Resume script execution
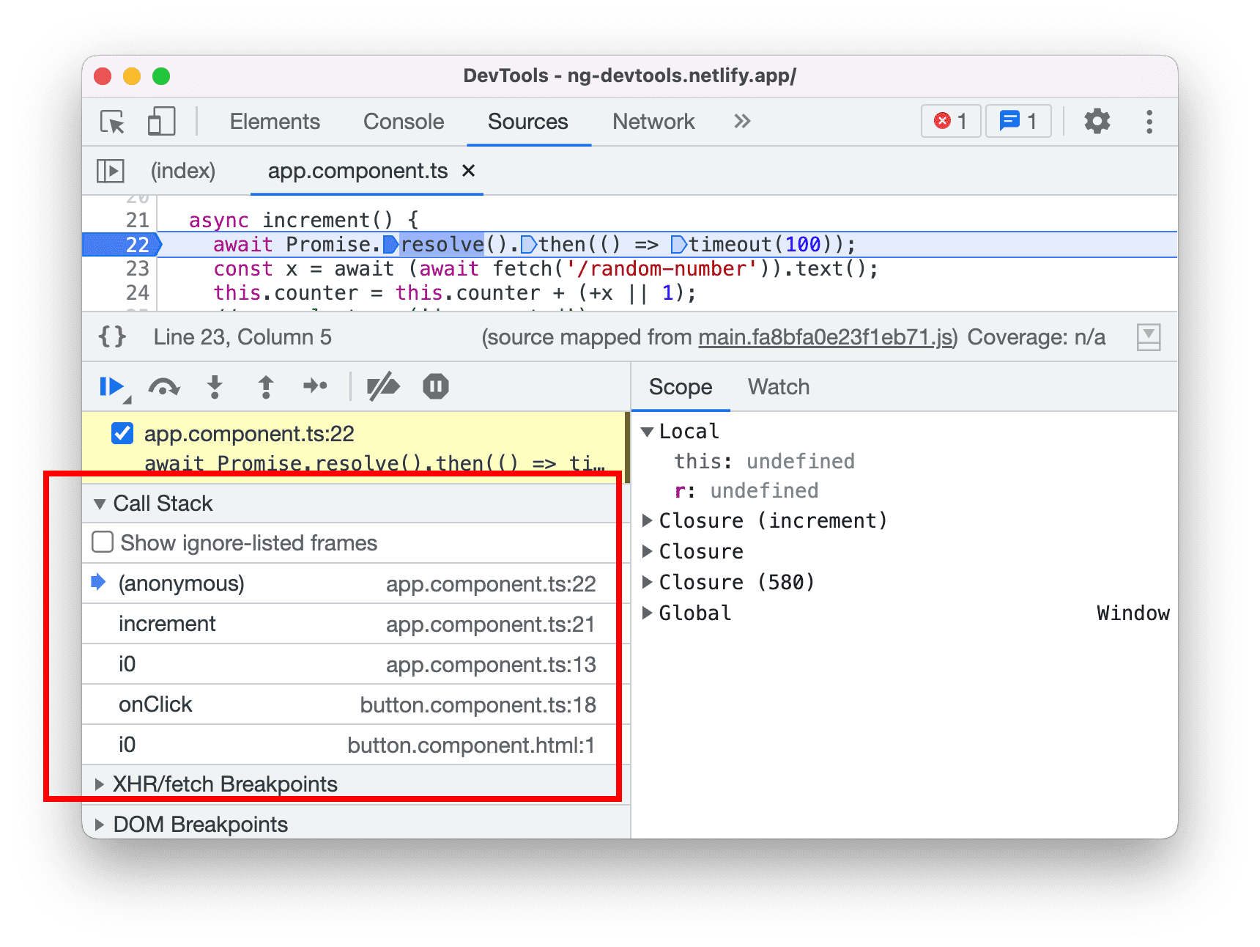The height and width of the screenshot is (947, 1260). click(x=111, y=386)
